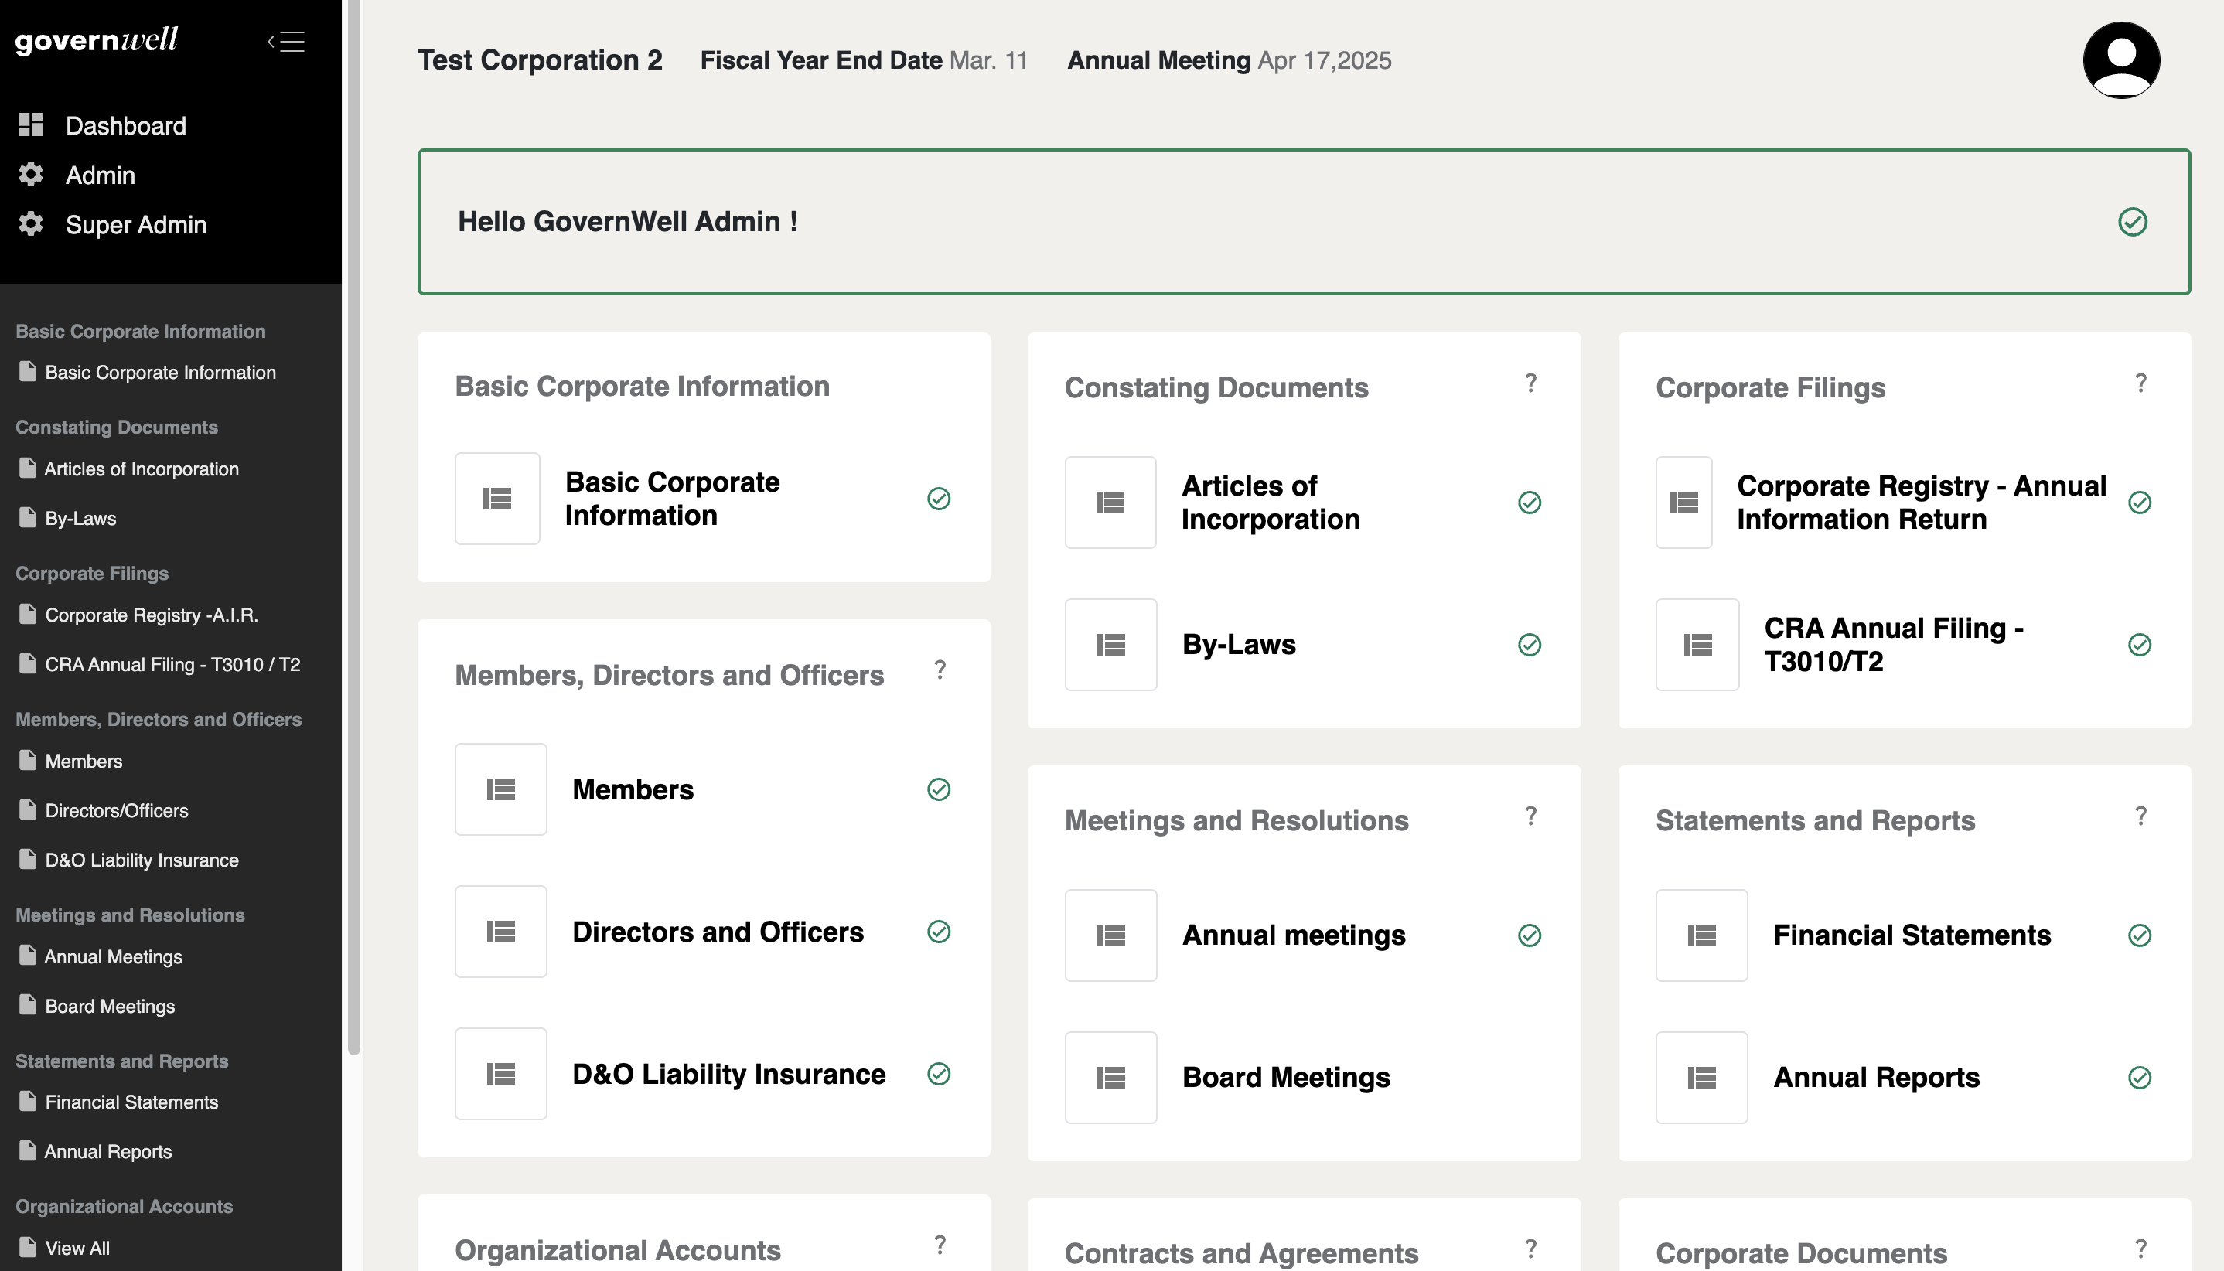Click the list icon beside Corporate Registry Annual Return
This screenshot has height=1271, width=2224.
pyautogui.click(x=1683, y=502)
